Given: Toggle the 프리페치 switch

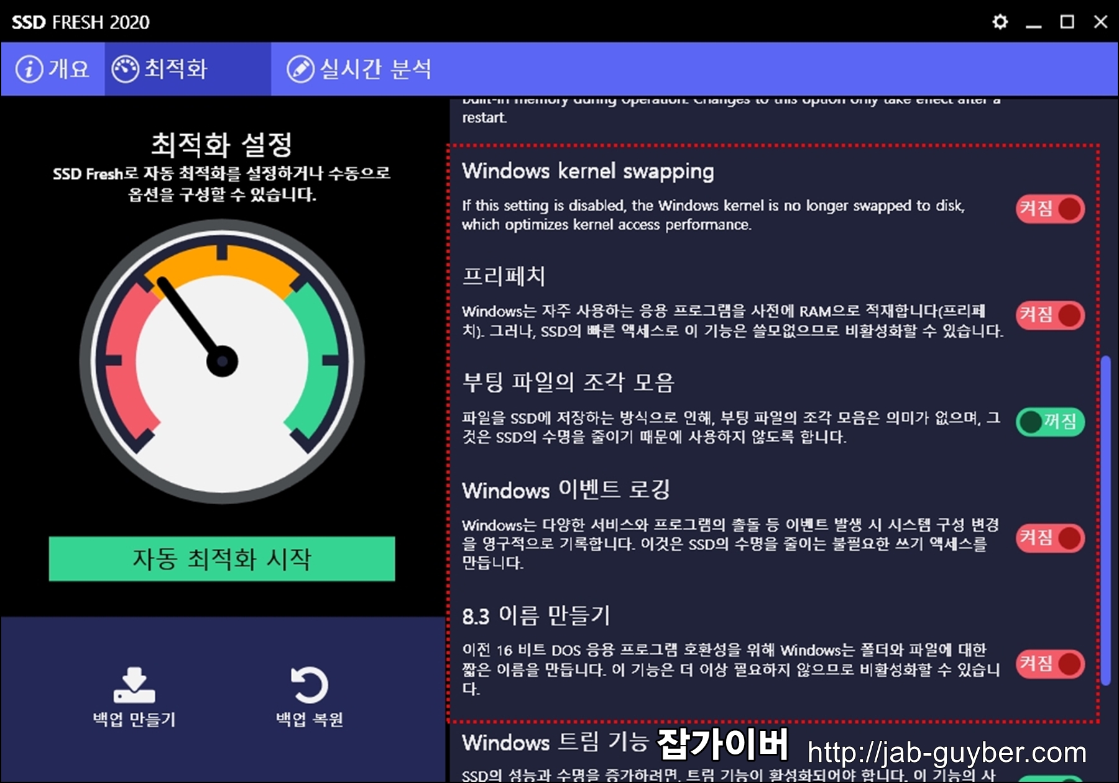Looking at the screenshot, I should pyautogui.click(x=1051, y=315).
